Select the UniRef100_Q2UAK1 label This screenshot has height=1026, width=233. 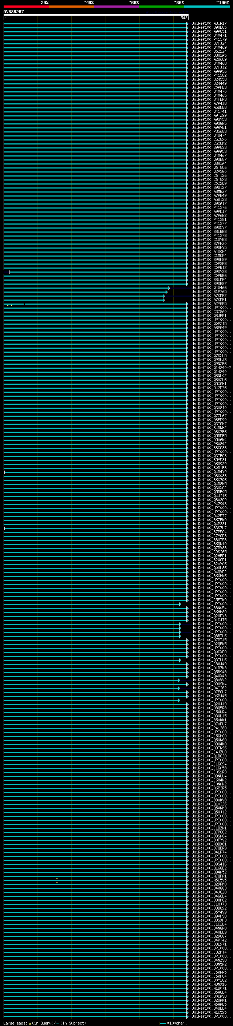click(x=209, y=1000)
